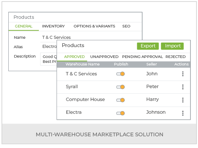Screen dimensions: 198x148
Task: Click the Products title in back window
Action: click(24, 17)
